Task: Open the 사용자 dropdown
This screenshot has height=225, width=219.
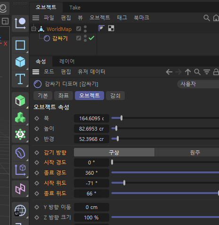Action: coord(198,84)
